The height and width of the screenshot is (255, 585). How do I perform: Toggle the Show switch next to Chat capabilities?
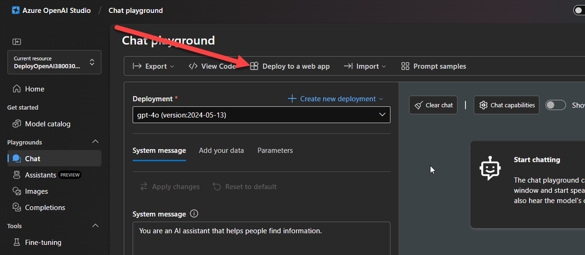click(556, 105)
